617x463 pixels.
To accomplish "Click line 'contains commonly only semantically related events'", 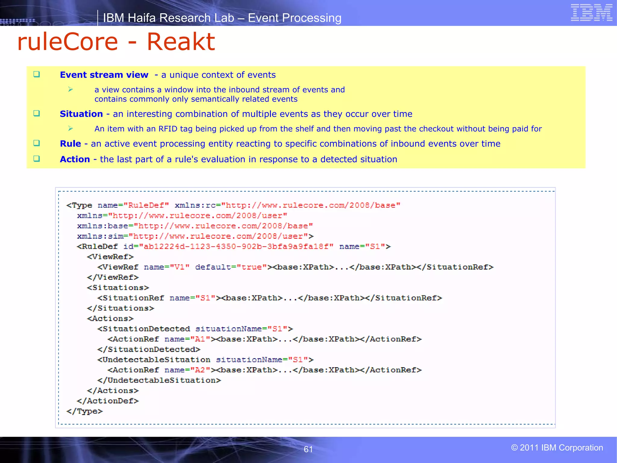I will (196, 99).
